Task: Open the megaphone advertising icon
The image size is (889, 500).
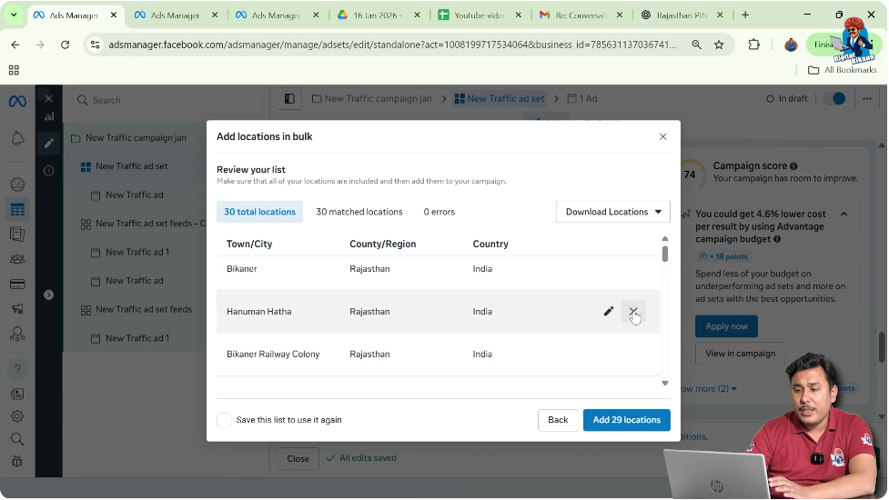Action: pos(17,308)
